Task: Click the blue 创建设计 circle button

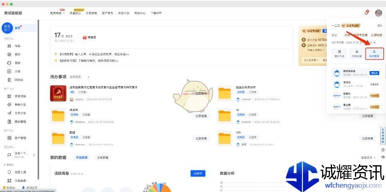Action: 7,28
